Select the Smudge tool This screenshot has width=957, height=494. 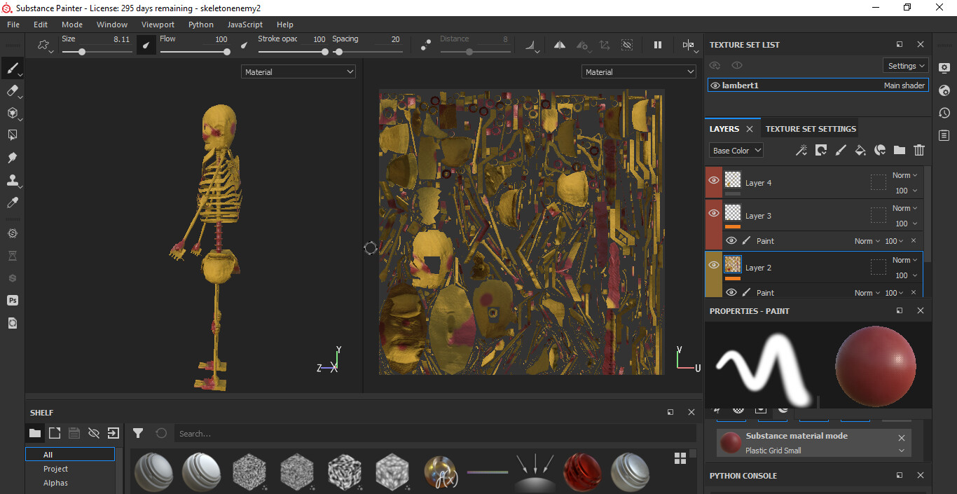(x=12, y=158)
